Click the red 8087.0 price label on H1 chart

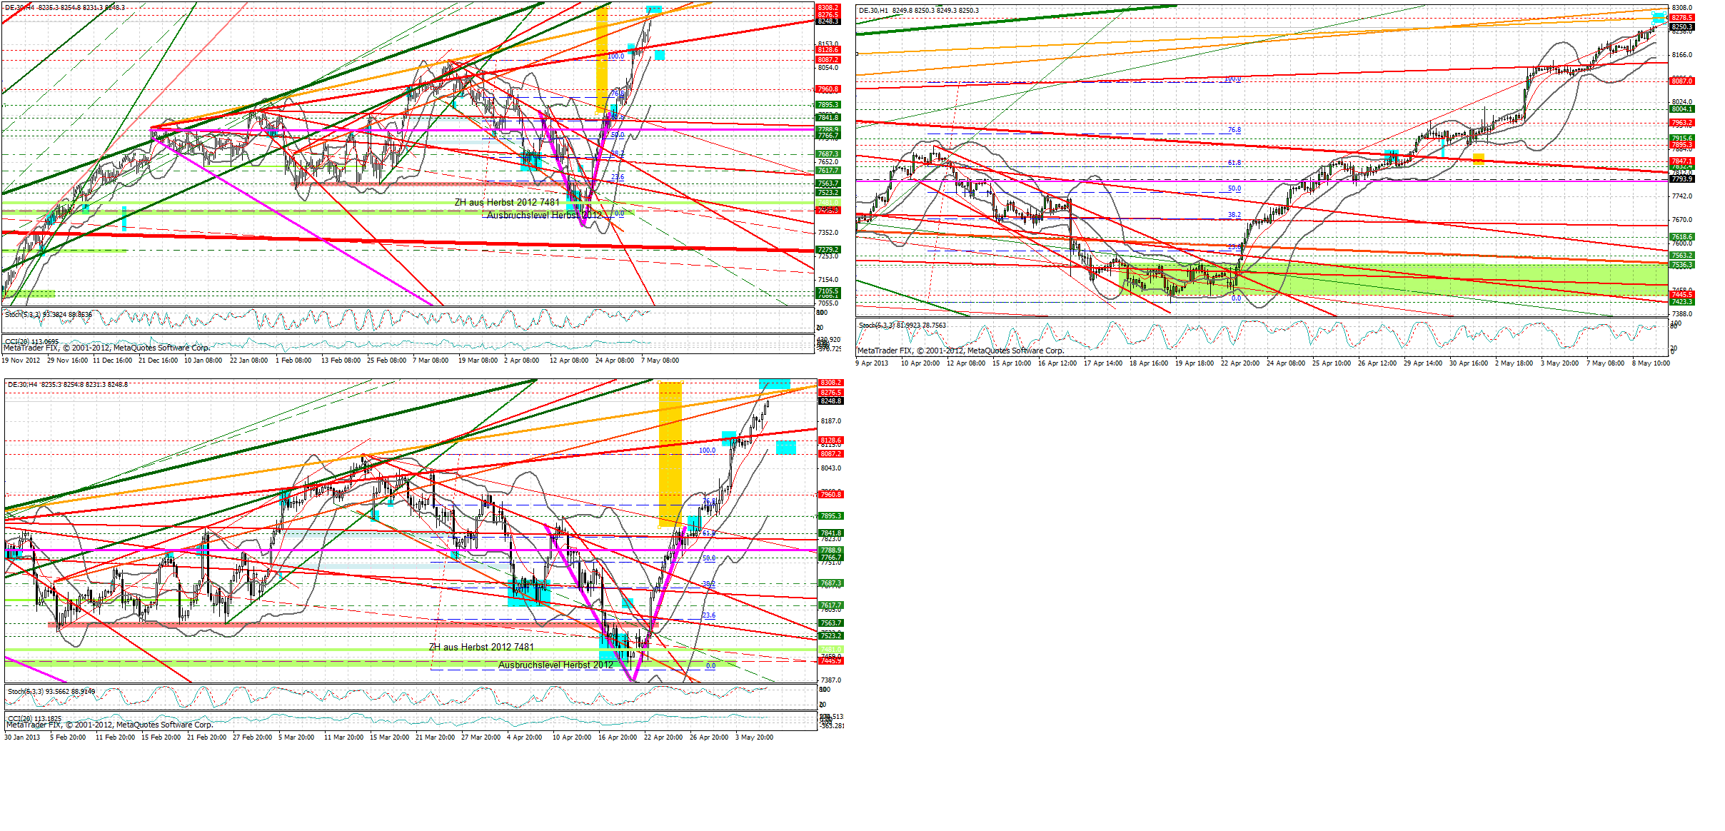[x=1681, y=81]
